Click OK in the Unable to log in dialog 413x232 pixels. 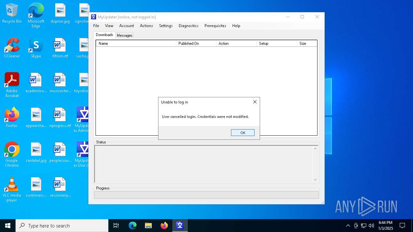(243, 133)
